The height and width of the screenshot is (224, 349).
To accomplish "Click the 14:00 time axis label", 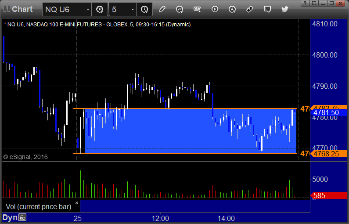I will [226, 218].
